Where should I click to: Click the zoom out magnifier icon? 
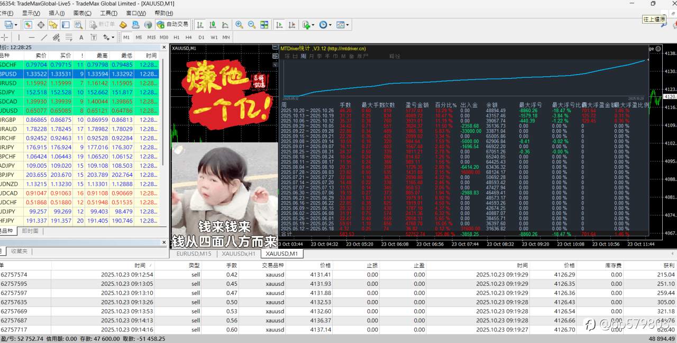tap(252, 24)
